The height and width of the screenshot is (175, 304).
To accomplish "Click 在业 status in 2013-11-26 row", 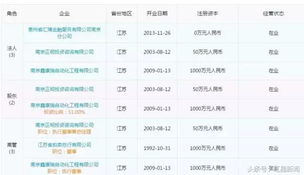I will (x=274, y=33).
